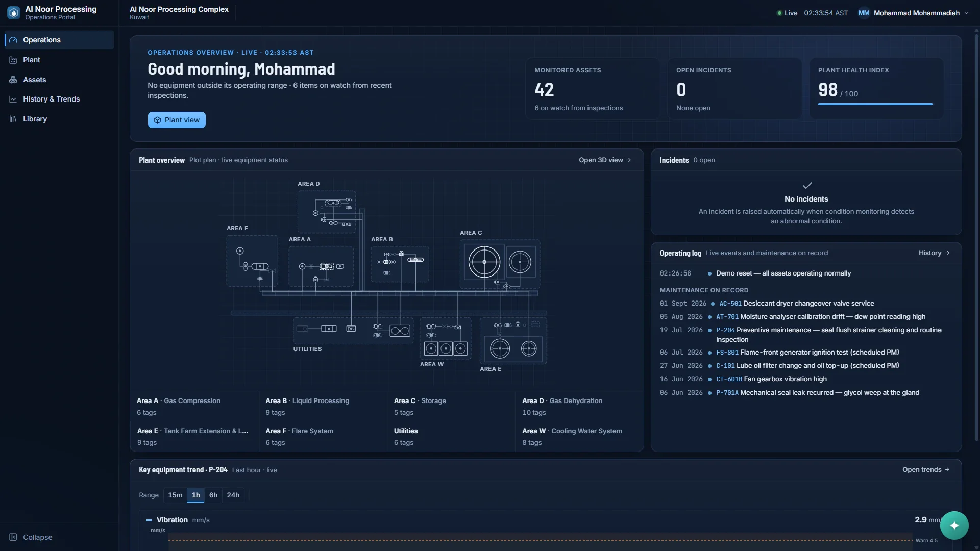Click CT-601B tag in maintenance log

coord(729,379)
